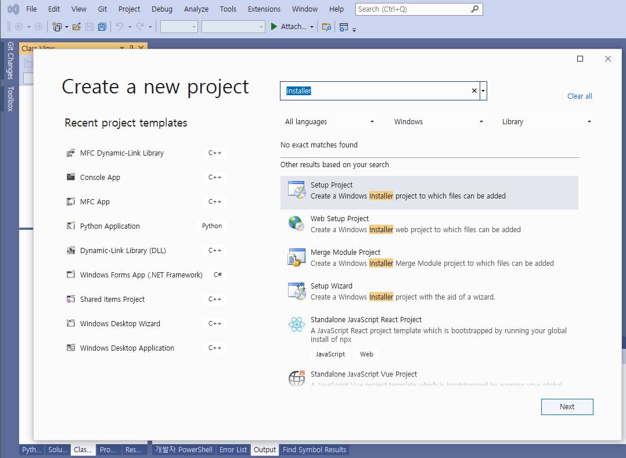The image size is (626, 458).
Task: Switch to the 개발자 PowerShell tab
Action: (x=184, y=450)
